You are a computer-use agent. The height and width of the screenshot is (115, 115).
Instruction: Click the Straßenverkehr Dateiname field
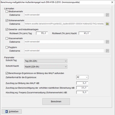point(64,15)
